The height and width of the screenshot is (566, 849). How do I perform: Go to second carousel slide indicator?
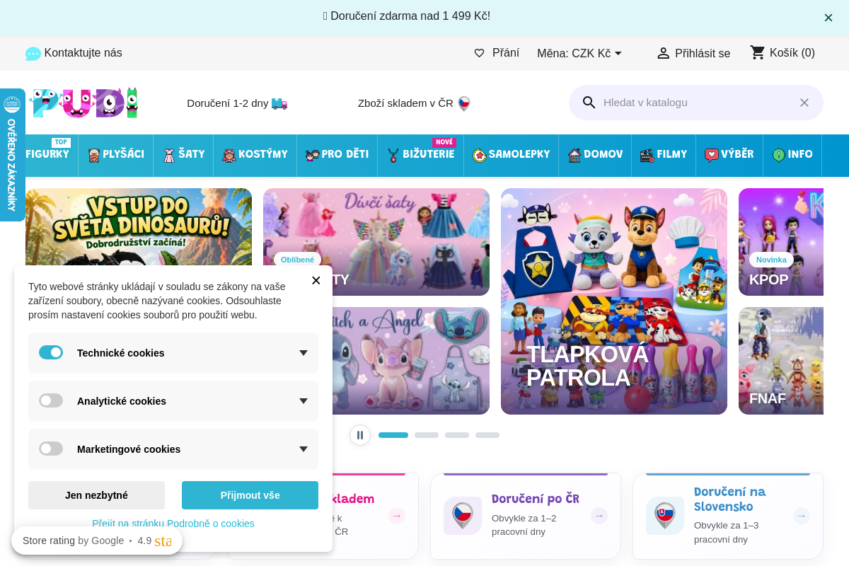(x=427, y=435)
